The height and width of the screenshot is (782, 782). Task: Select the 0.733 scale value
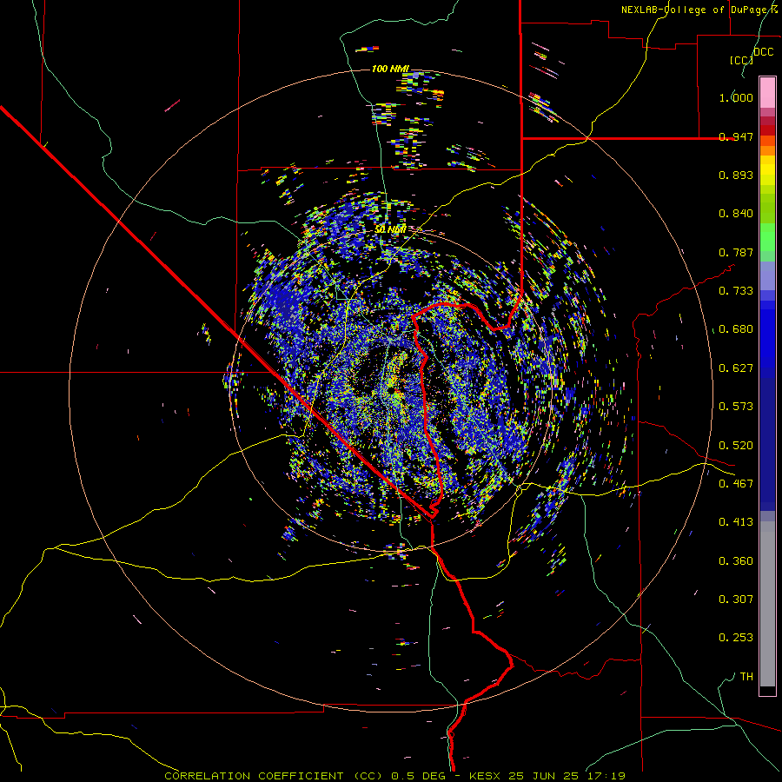click(736, 291)
